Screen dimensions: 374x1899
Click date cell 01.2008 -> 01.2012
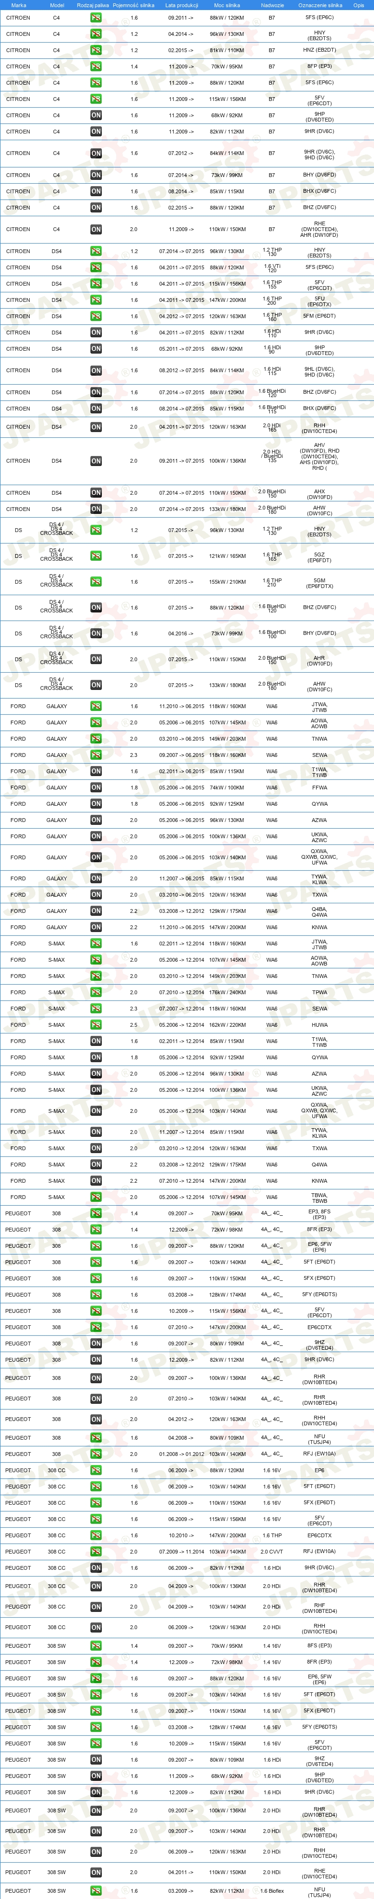click(x=181, y=1454)
